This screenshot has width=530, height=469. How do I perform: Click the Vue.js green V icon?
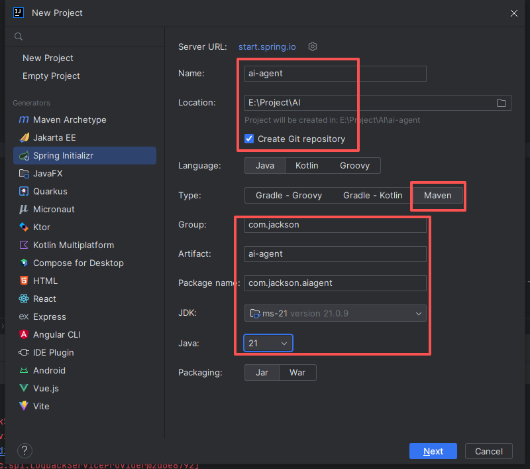click(x=24, y=388)
